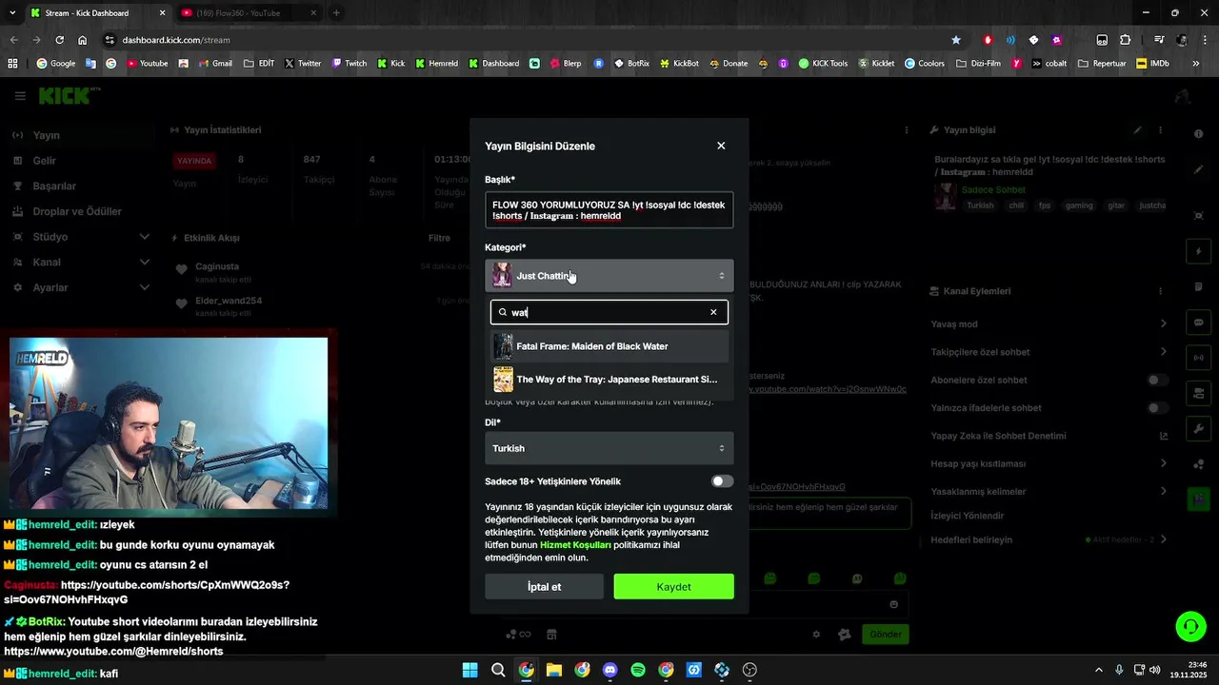Click the lightning bolt icon in right rail

tap(1198, 251)
